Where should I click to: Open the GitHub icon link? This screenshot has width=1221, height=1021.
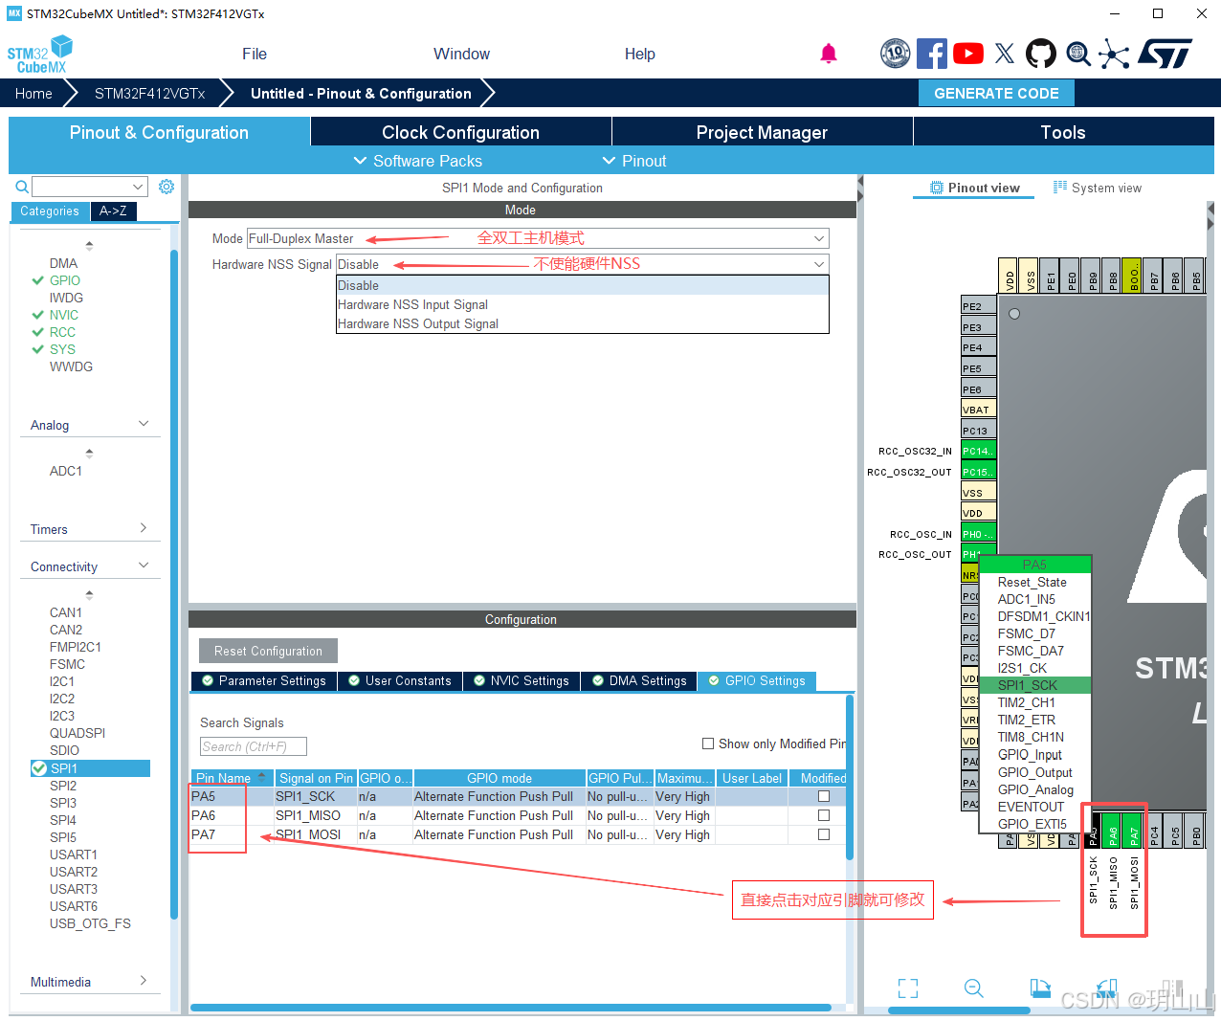1041,54
